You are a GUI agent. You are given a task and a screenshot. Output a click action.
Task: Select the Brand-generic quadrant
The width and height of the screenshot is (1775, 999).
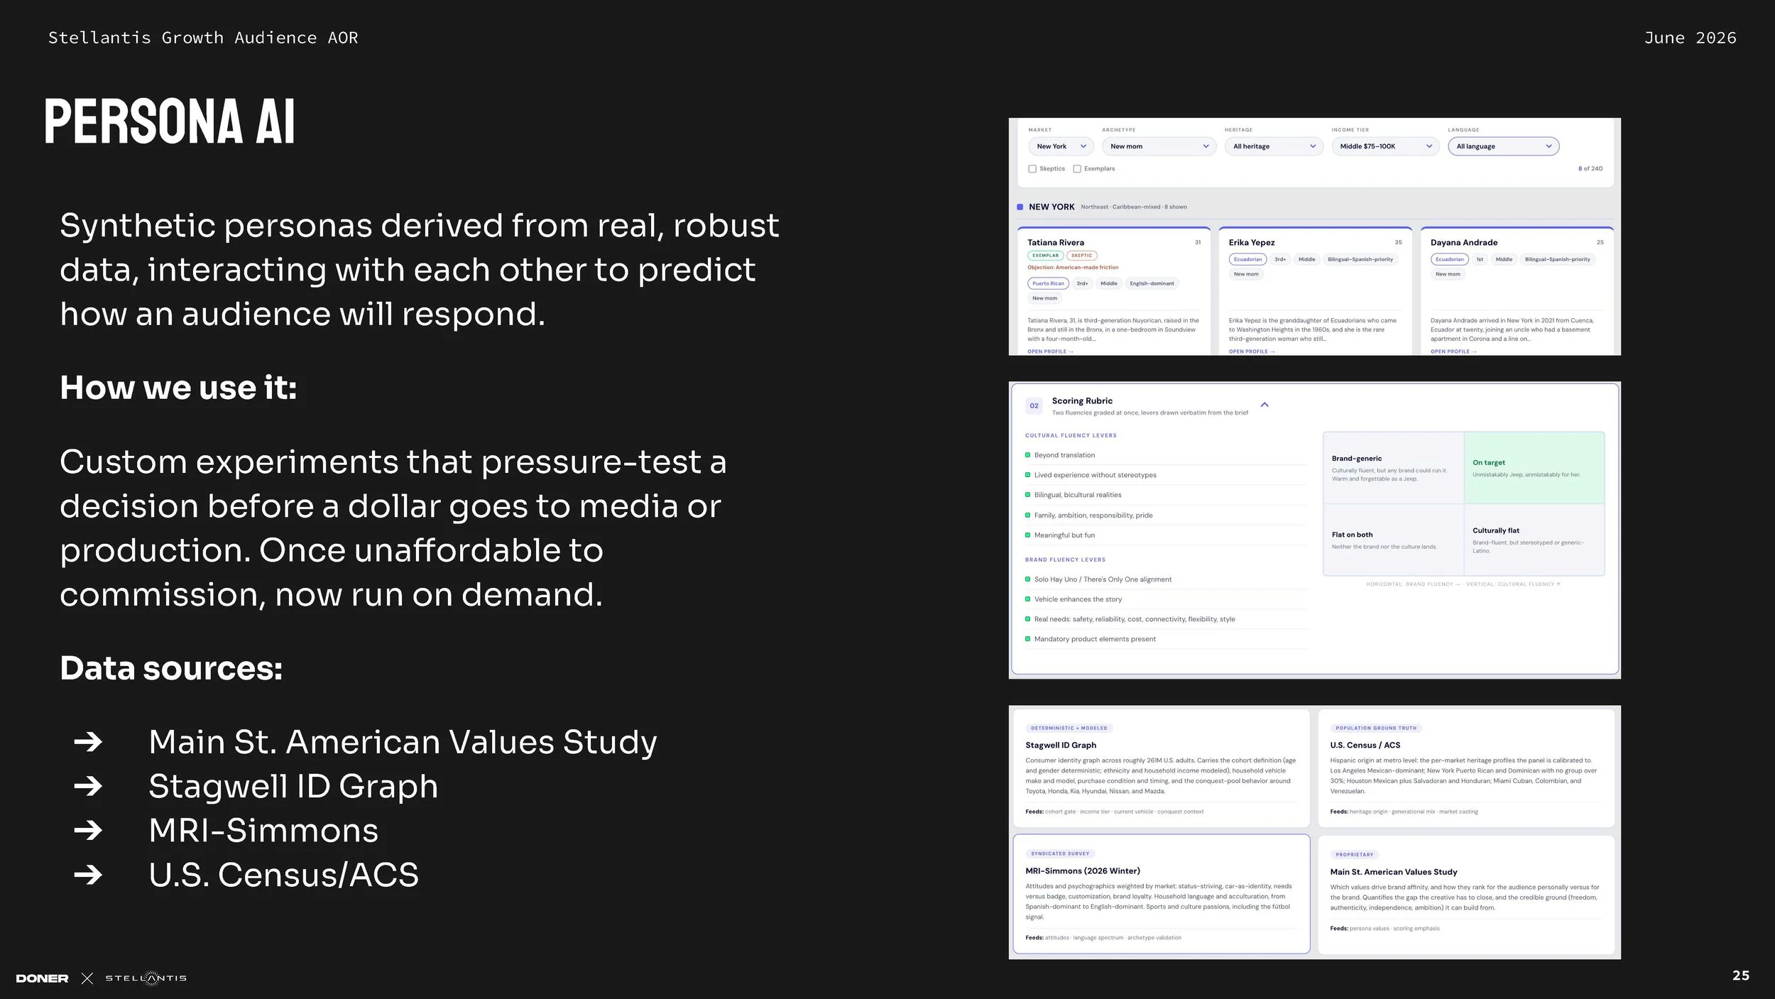pos(1393,468)
